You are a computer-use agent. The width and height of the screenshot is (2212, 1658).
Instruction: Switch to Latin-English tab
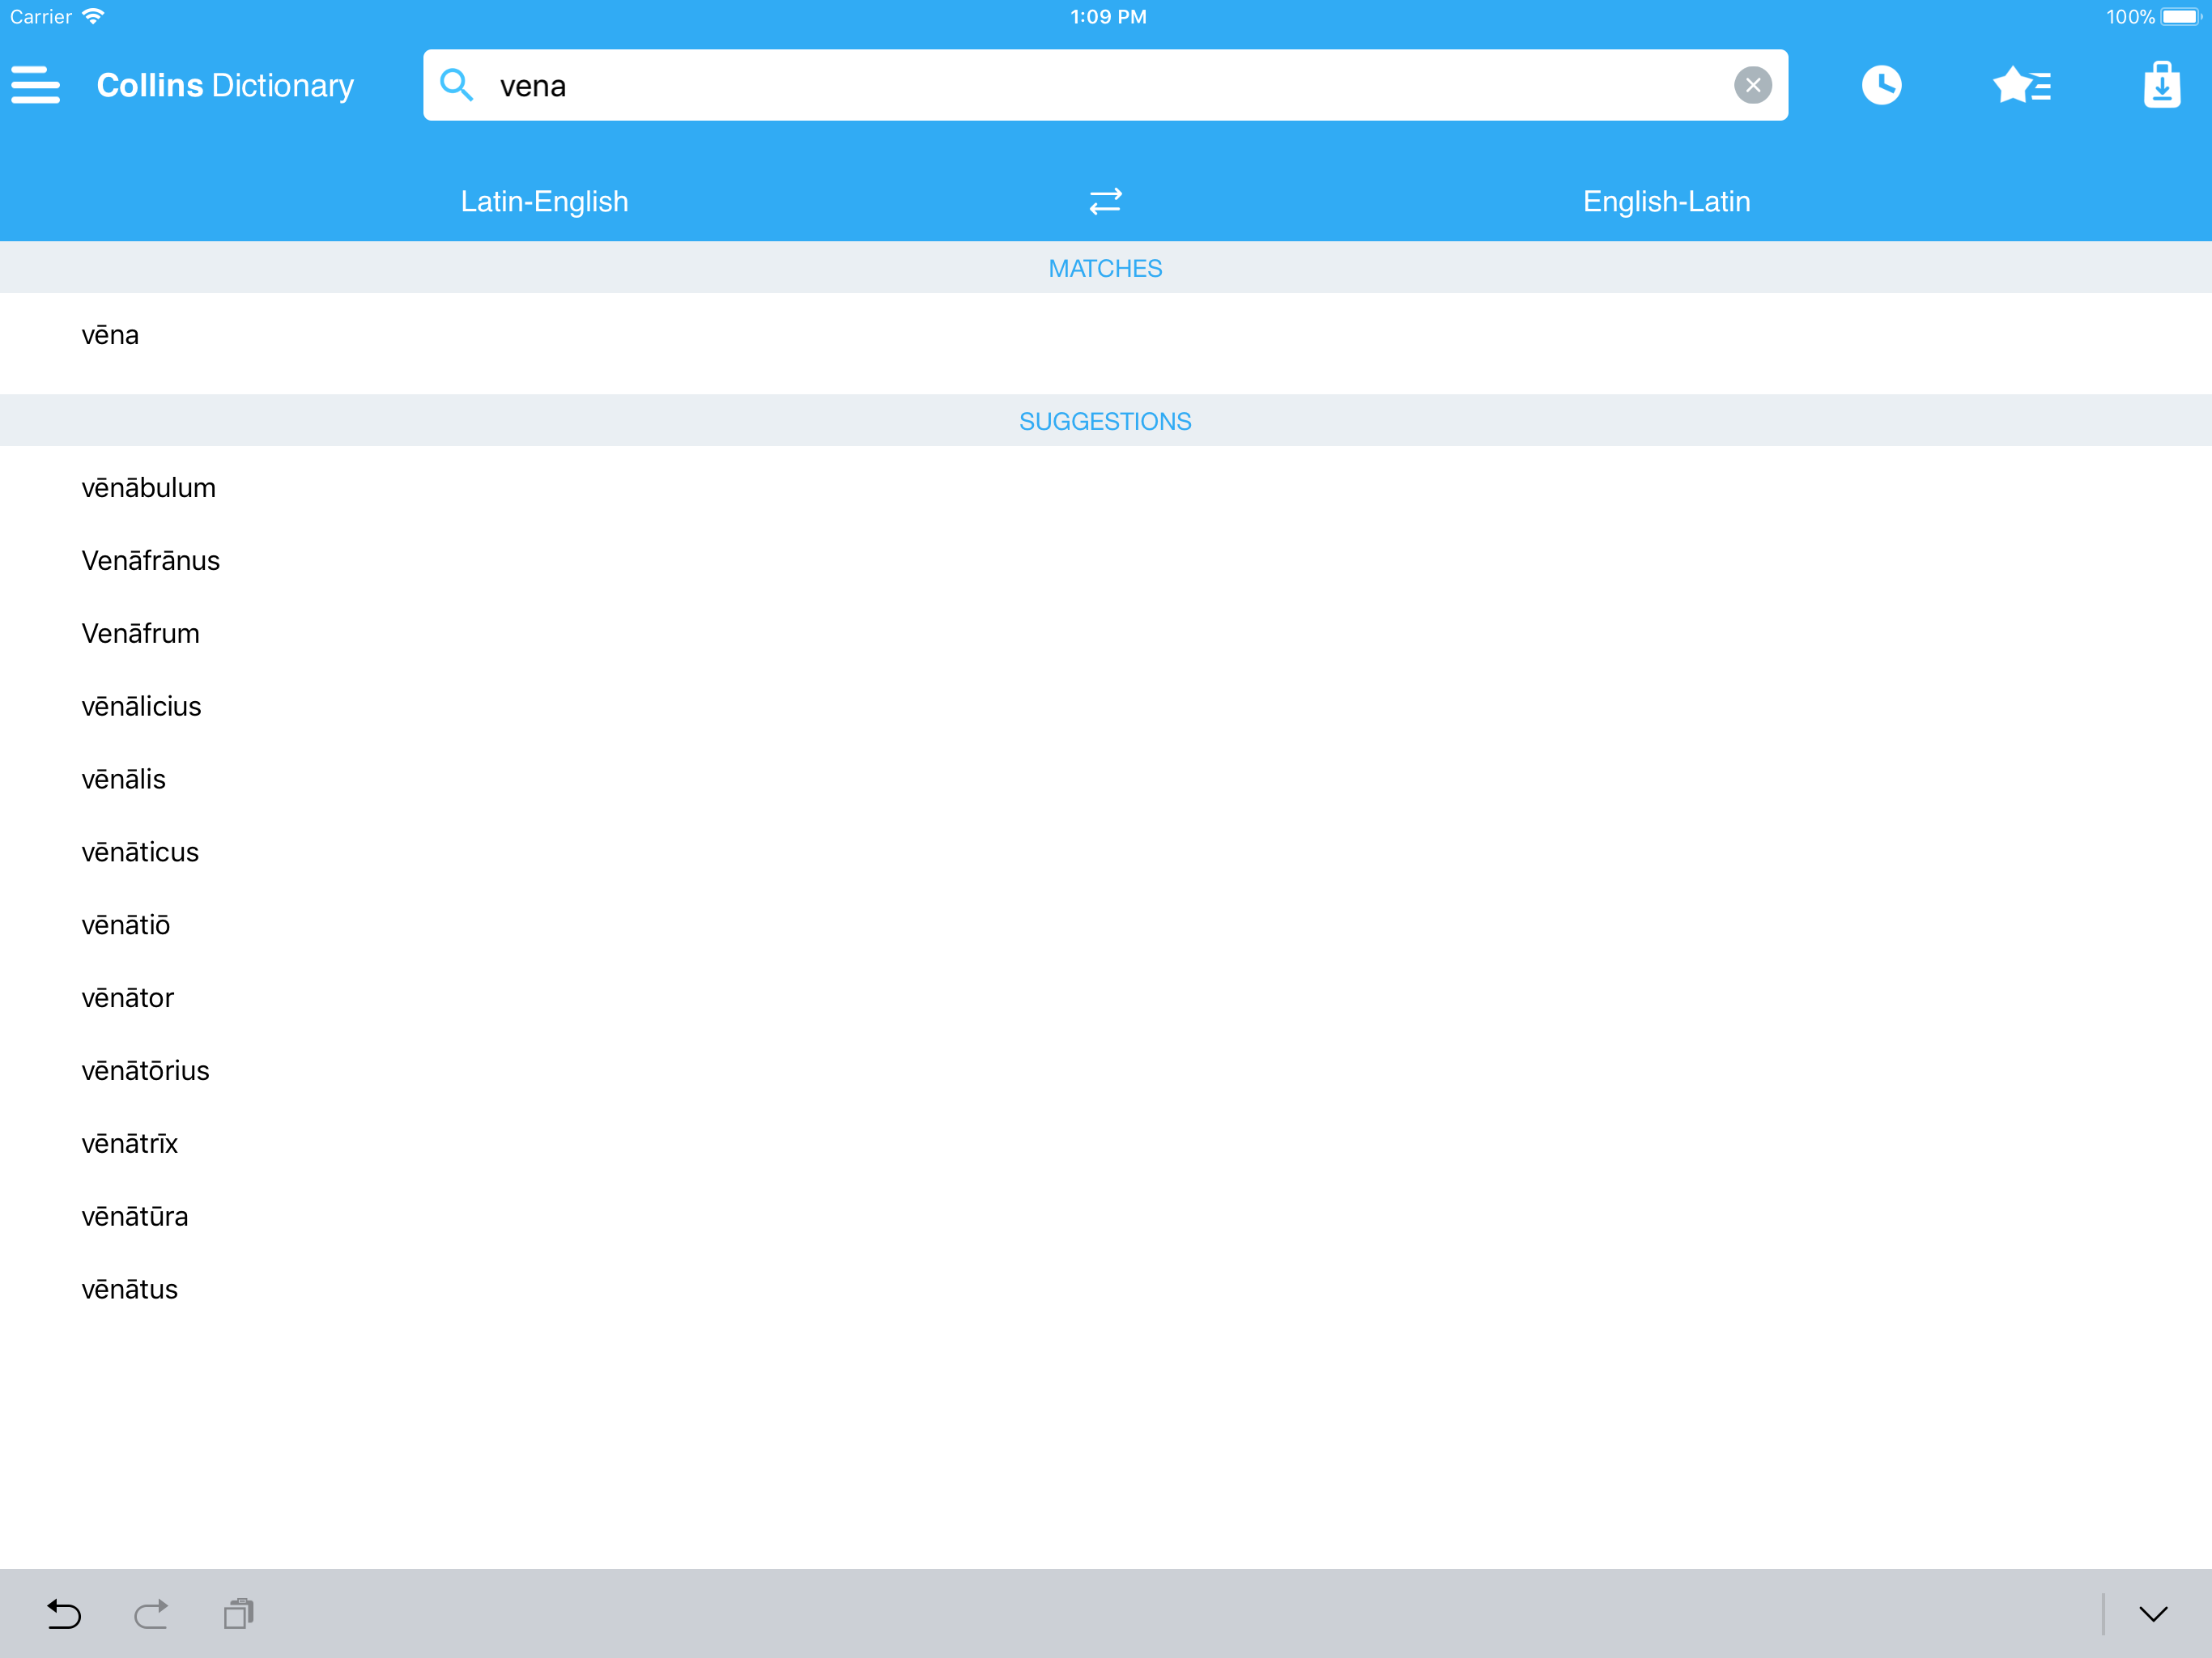coord(544,201)
